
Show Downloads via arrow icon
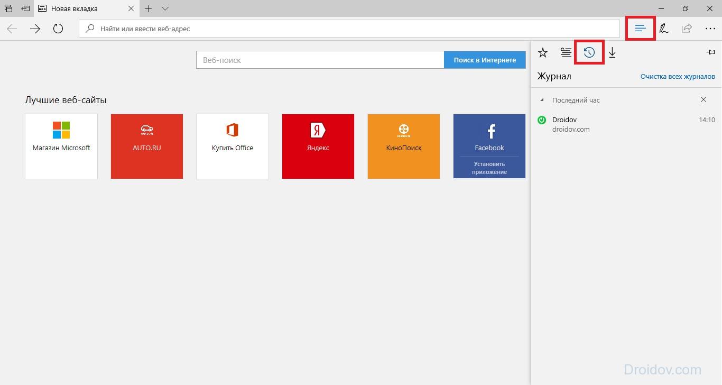click(612, 52)
